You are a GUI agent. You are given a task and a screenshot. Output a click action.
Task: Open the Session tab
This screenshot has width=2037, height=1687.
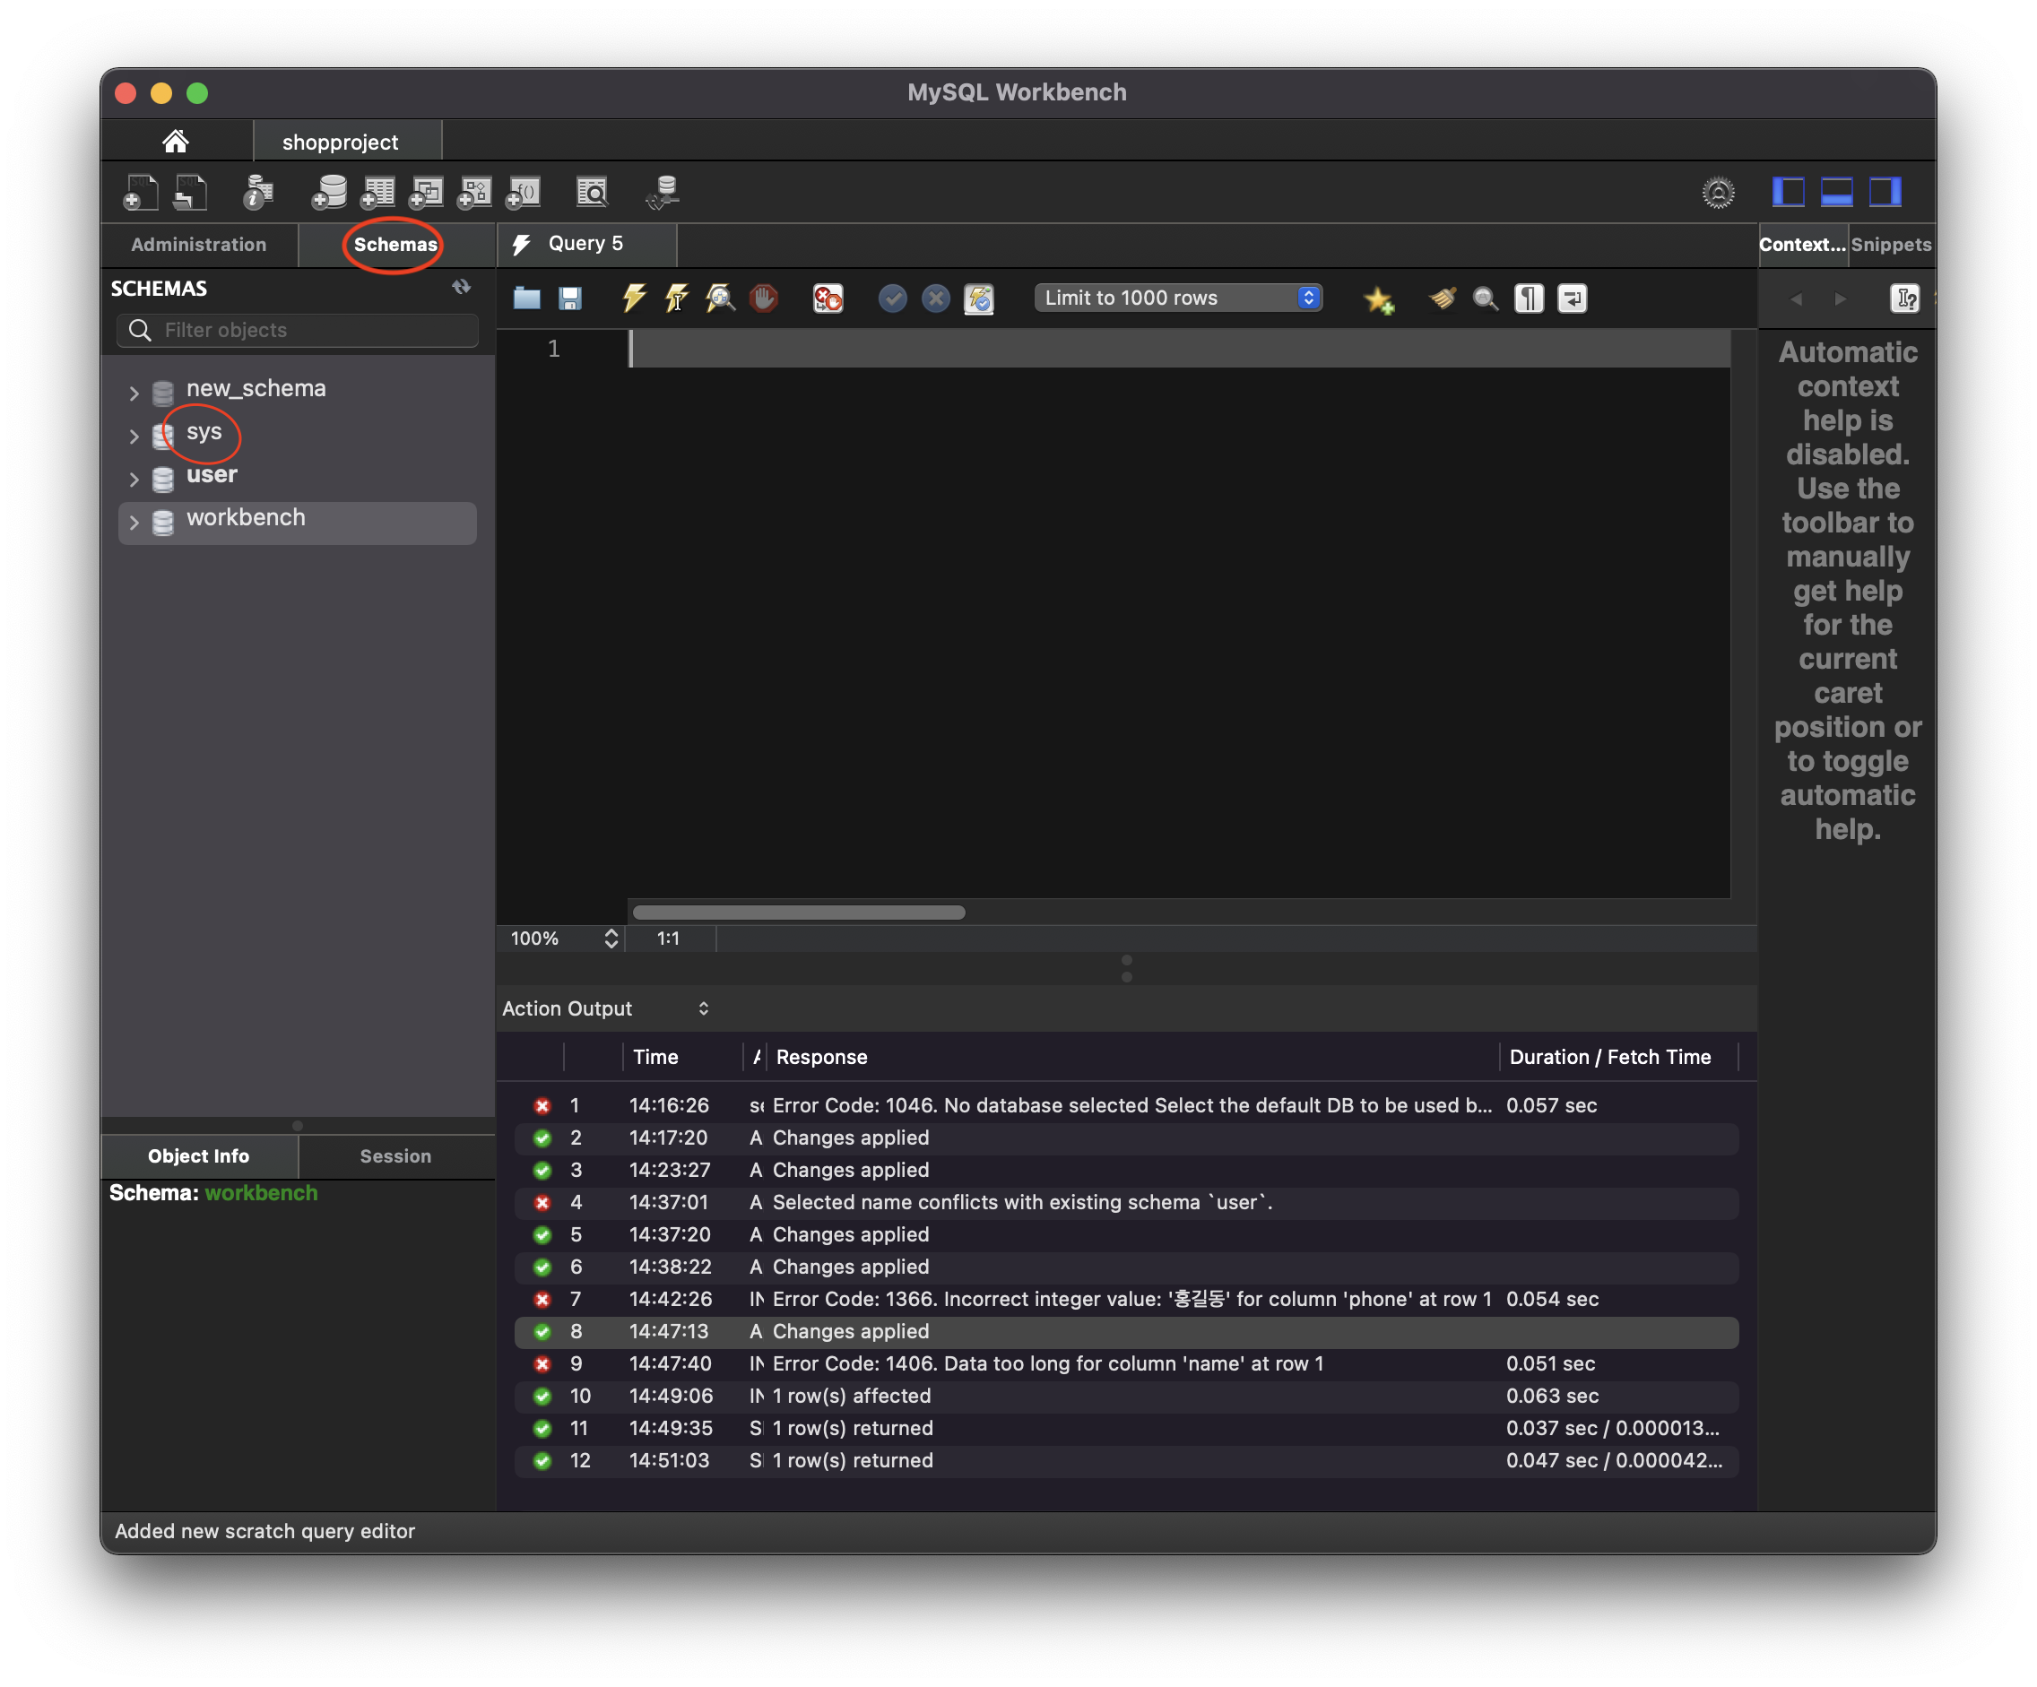click(x=394, y=1155)
